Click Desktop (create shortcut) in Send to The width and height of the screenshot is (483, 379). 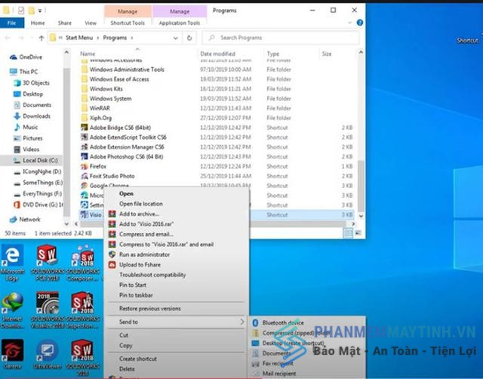(x=293, y=343)
